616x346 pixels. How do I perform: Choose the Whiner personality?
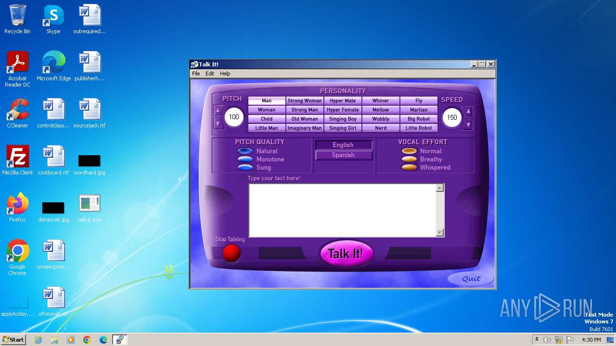(x=381, y=100)
